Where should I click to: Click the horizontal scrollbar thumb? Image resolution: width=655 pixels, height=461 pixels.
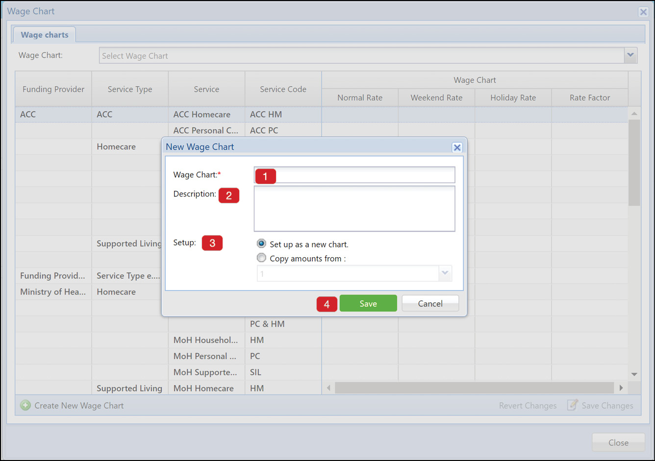(x=474, y=388)
